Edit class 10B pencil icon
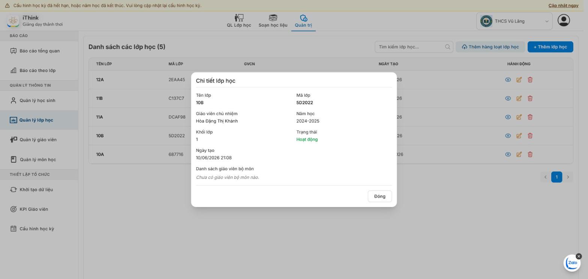Screen dimensions: 588x279 (519, 136)
